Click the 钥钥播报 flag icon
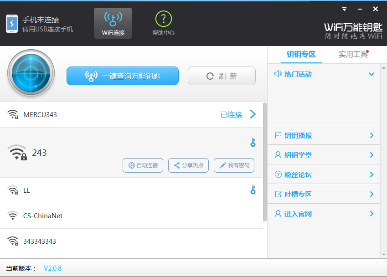387x277 pixels. tap(278, 135)
